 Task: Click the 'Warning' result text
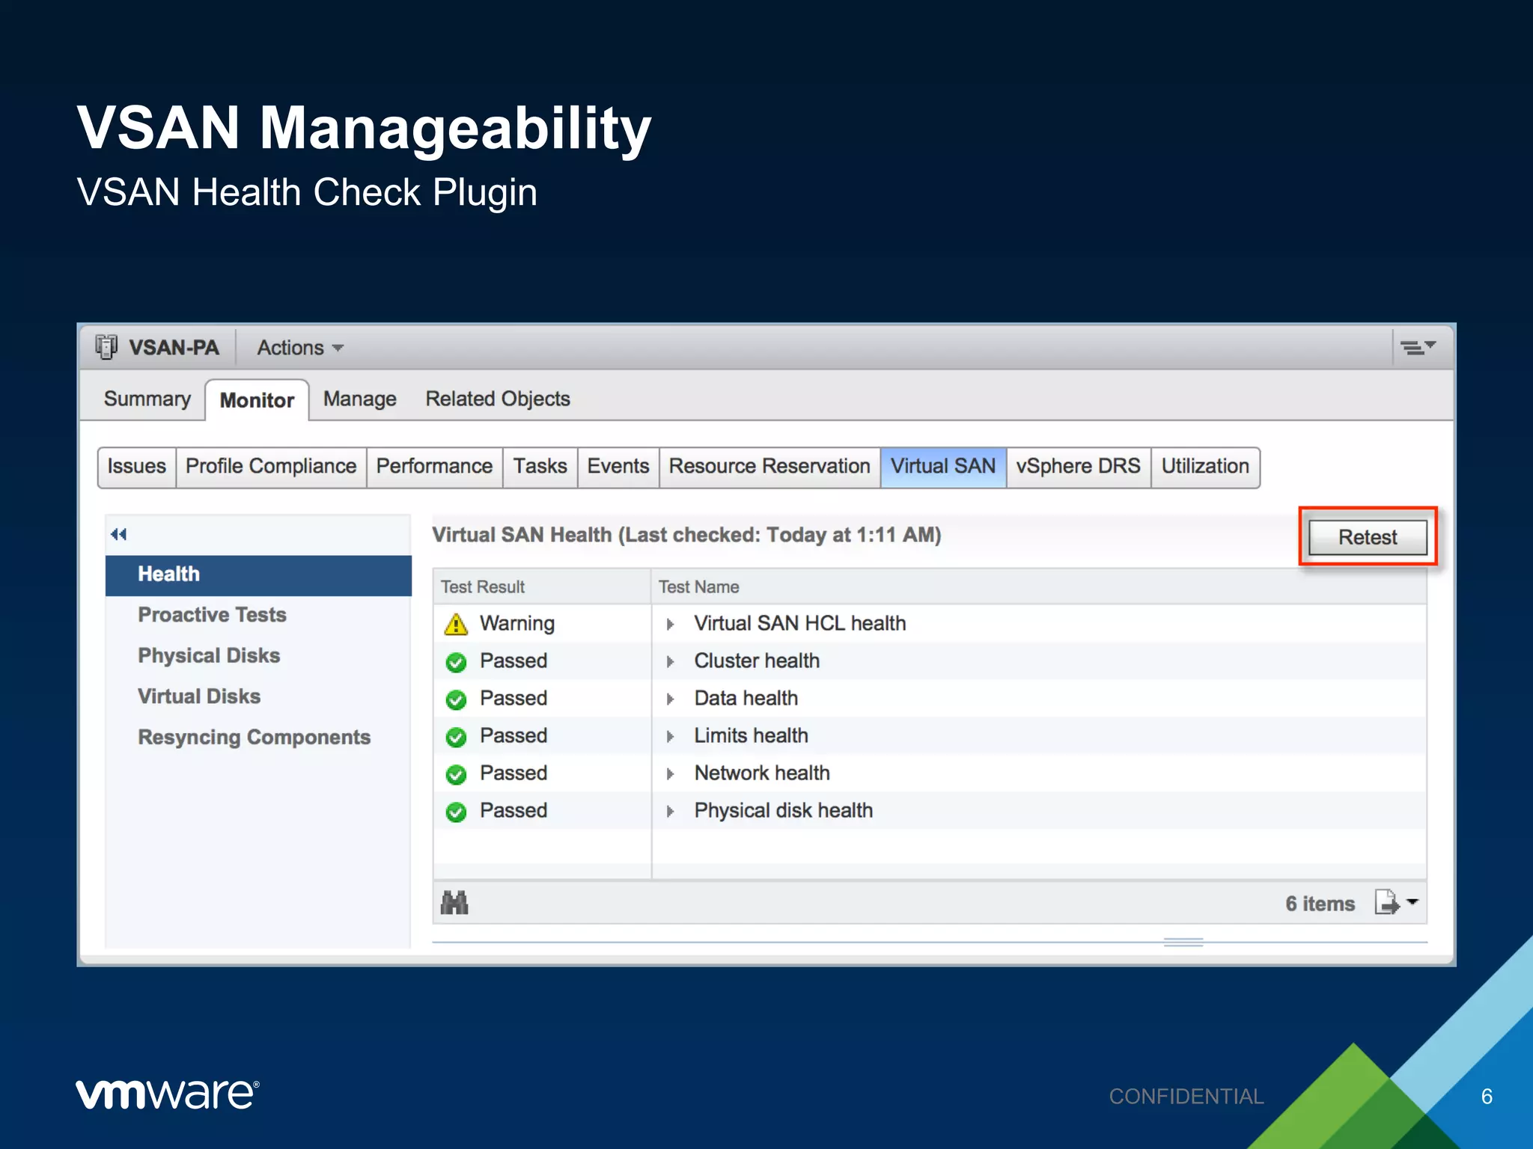click(x=517, y=624)
